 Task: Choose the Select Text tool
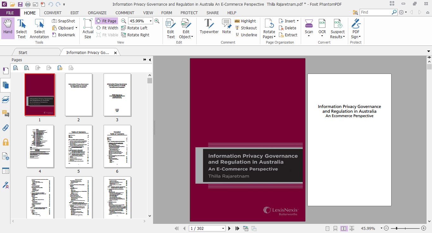click(x=22, y=29)
